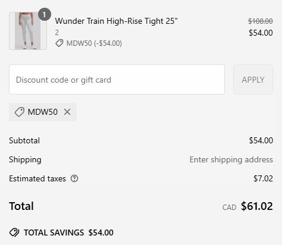Click the tag icon beside MDW50 (-$54.00)
282x245 pixels.
click(59, 43)
